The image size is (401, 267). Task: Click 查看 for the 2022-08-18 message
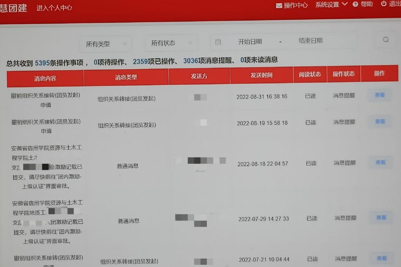(380, 162)
